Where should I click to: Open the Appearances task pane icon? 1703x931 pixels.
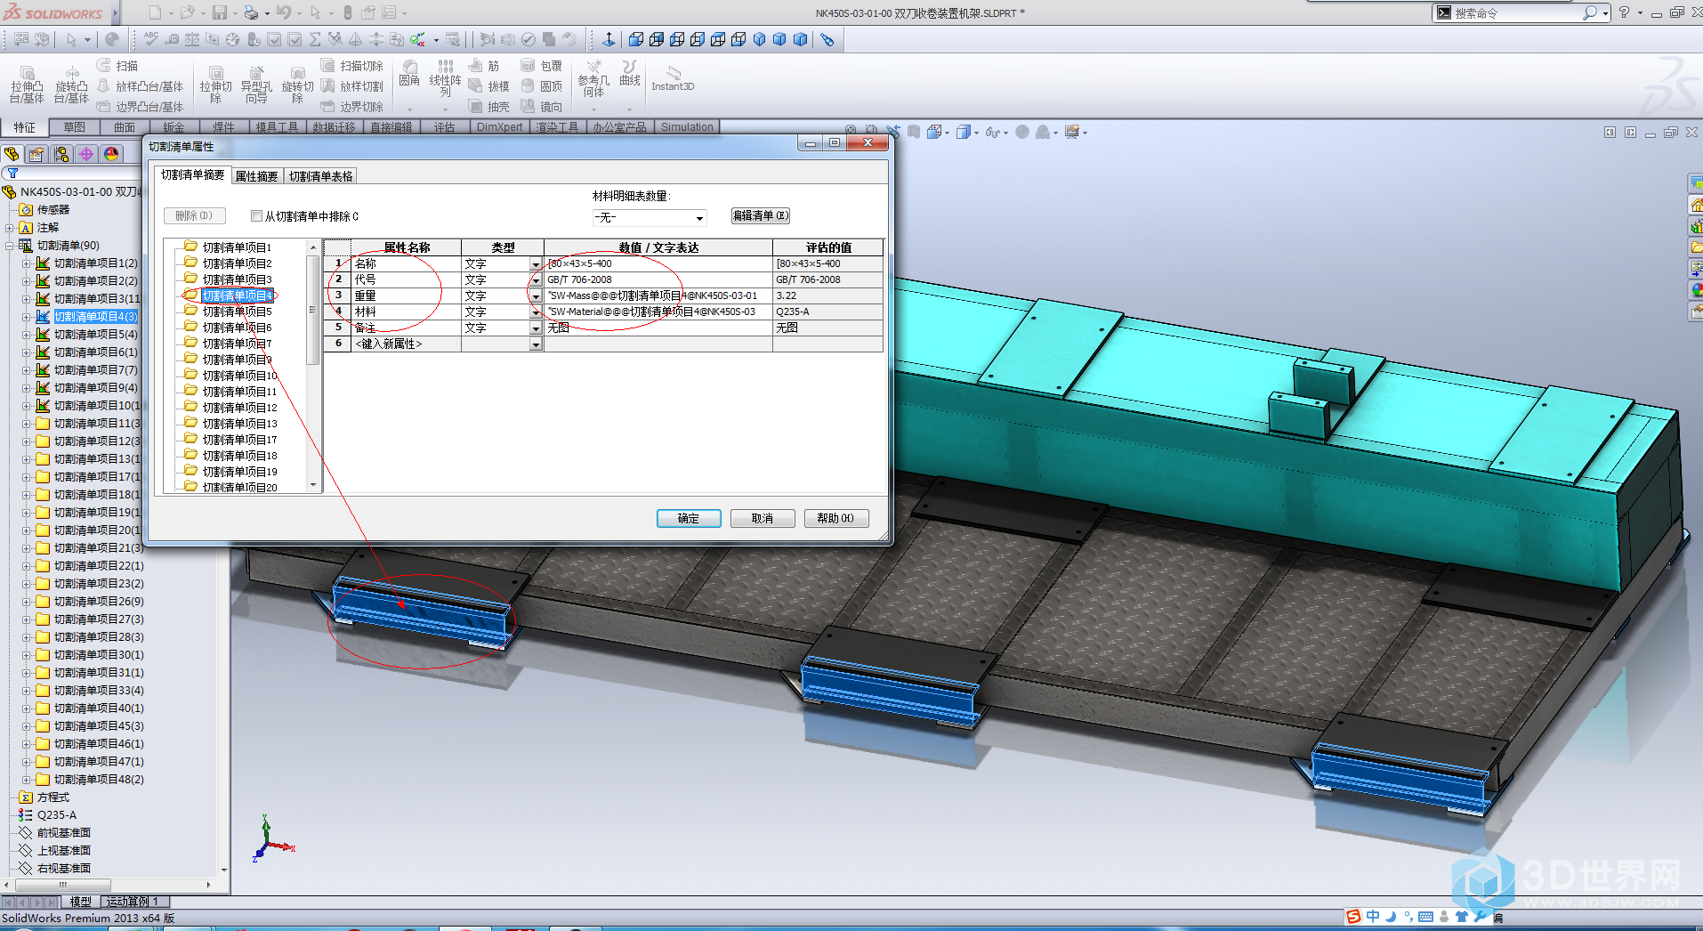point(1696,290)
